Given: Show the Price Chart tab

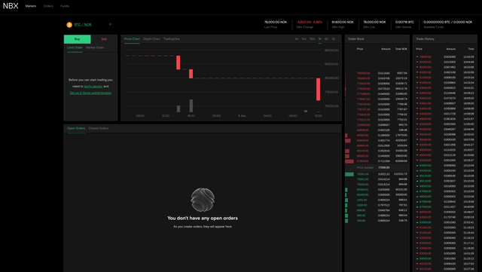Looking at the screenshot, I should [x=132, y=39].
